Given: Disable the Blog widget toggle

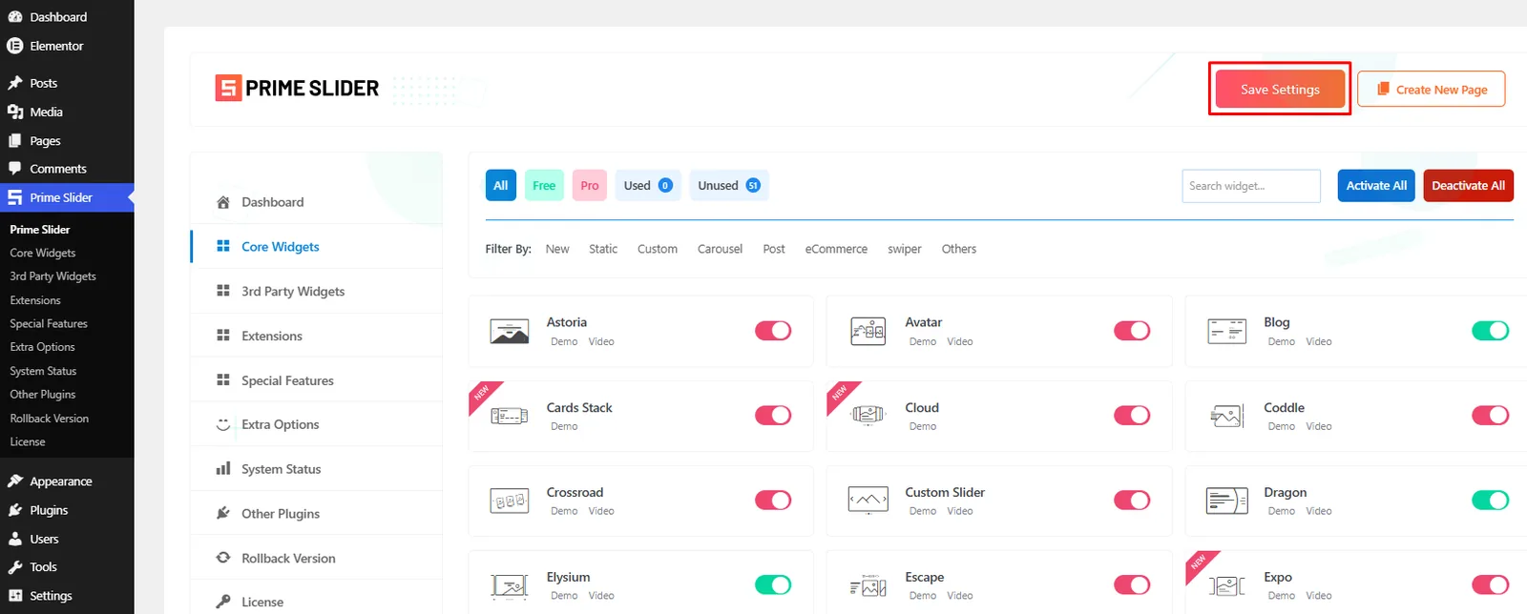Looking at the screenshot, I should point(1490,331).
